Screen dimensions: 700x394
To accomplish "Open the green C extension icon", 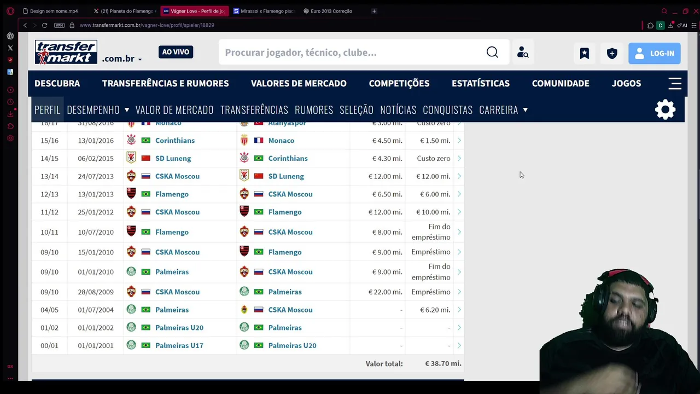I will [660, 25].
